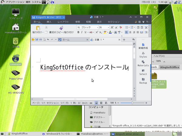
Task: Open the font color dropdown arrow
Action: pyautogui.click(x=113, y=32)
